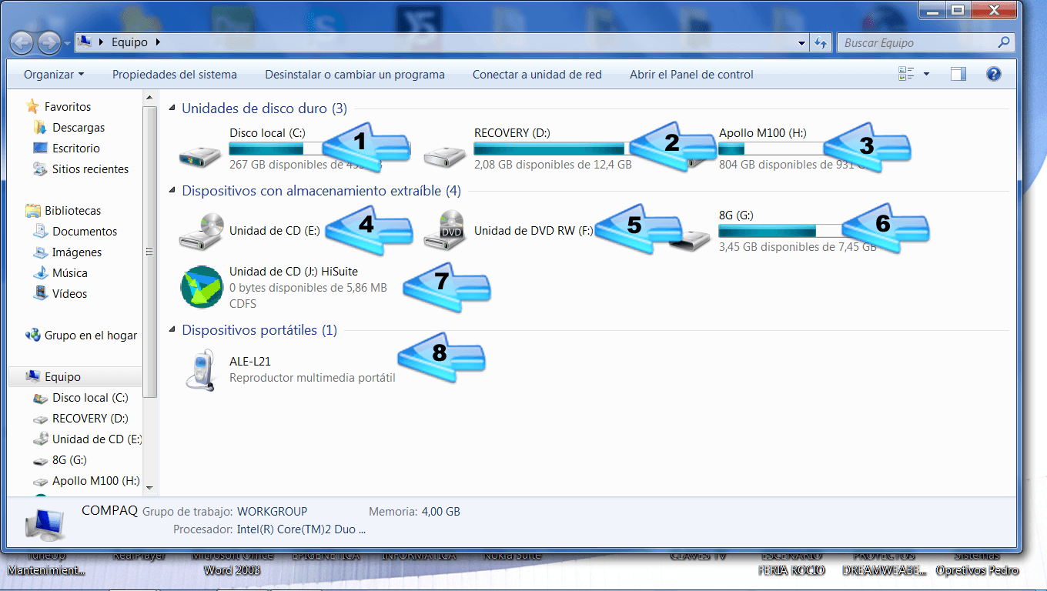
Task: Select the Unidad de CD (E:) icon
Action: pos(200,230)
